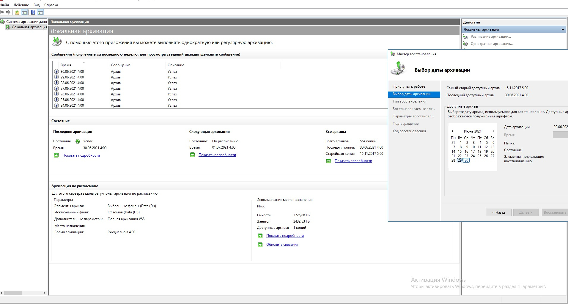Screen dimensions: 568x304
Task: Click the Up one level folder icon
Action: [17, 12]
